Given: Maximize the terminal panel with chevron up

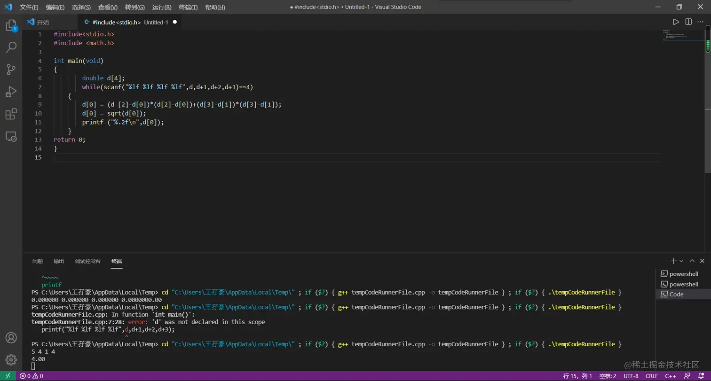Looking at the screenshot, I should (x=692, y=261).
